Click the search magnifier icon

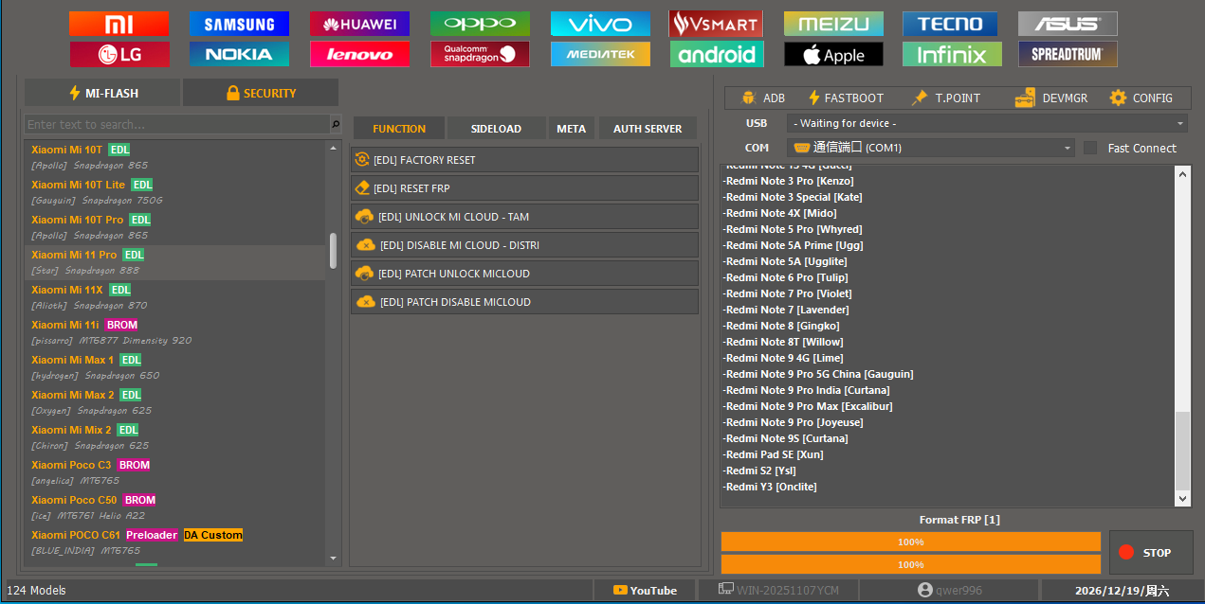[336, 125]
